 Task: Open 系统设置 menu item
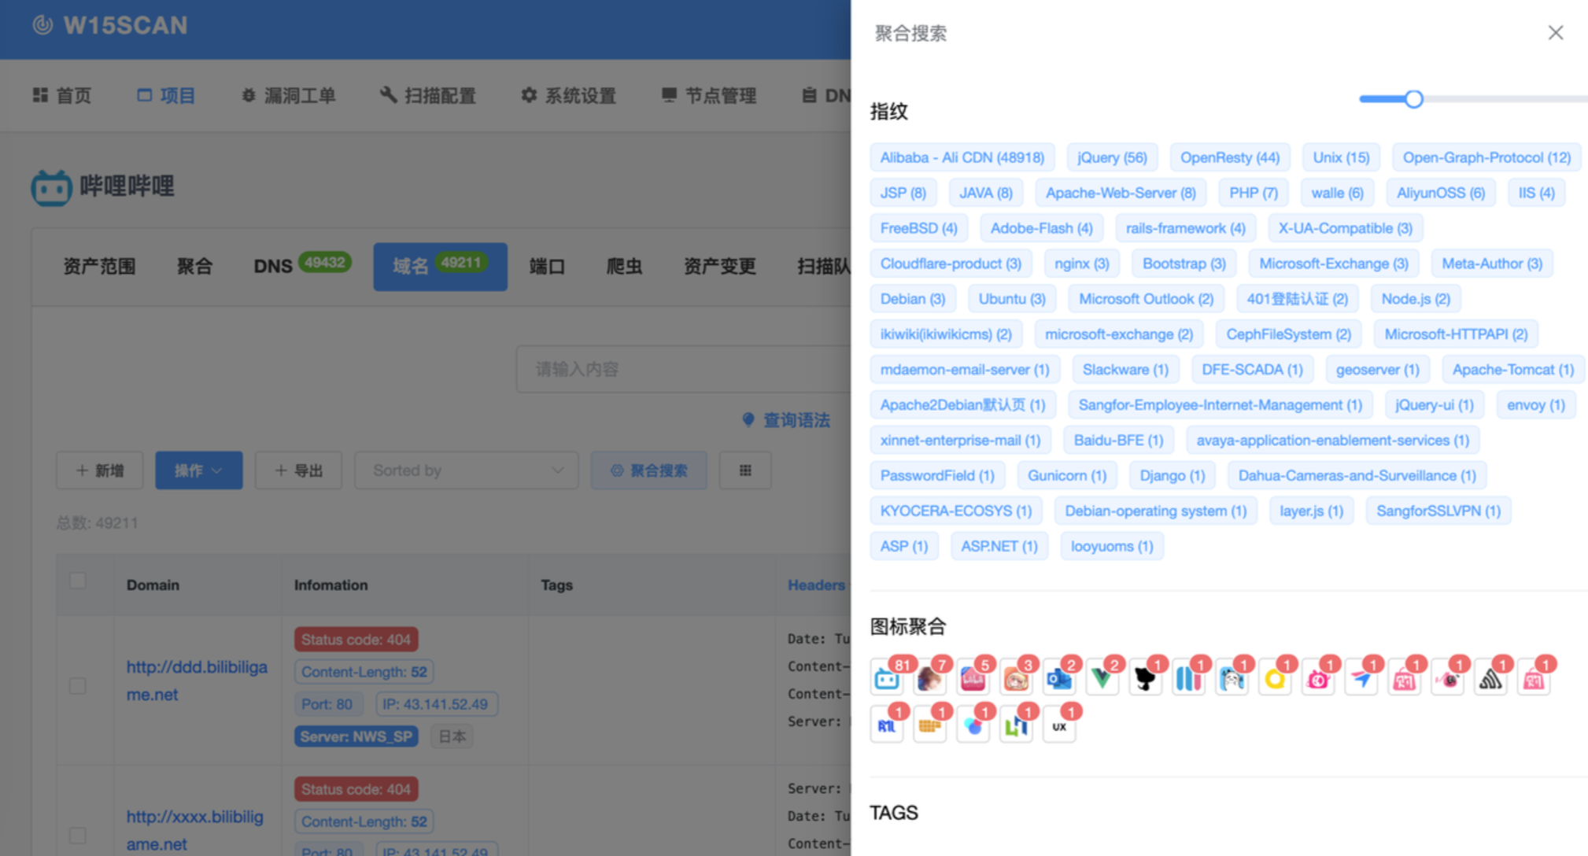568,96
